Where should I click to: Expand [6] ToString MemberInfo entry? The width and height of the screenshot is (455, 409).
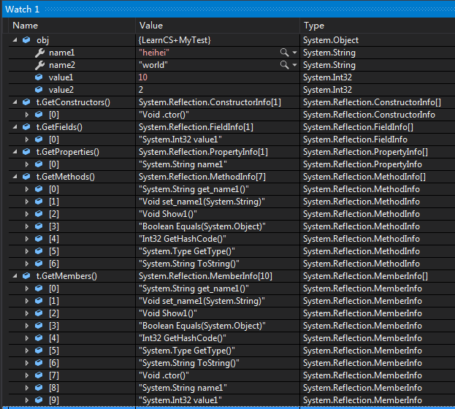point(27,363)
